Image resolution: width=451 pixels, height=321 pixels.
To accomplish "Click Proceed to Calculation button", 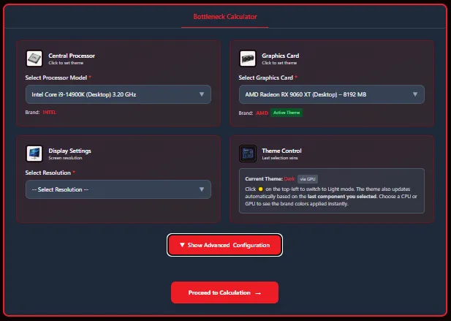I will click(224, 292).
